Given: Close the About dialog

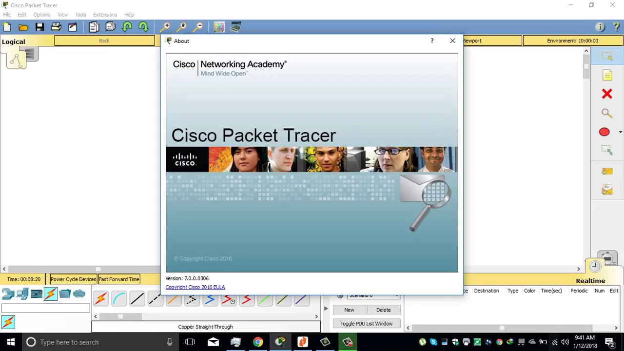Looking at the screenshot, I should 452,41.
